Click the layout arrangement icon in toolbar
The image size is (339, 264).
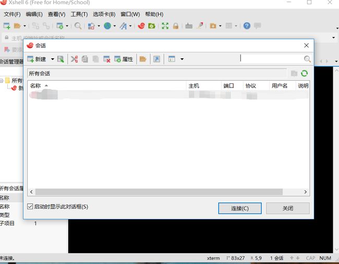[x=229, y=26]
